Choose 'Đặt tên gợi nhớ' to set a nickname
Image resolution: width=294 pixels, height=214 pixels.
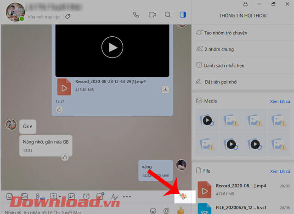tap(243, 82)
